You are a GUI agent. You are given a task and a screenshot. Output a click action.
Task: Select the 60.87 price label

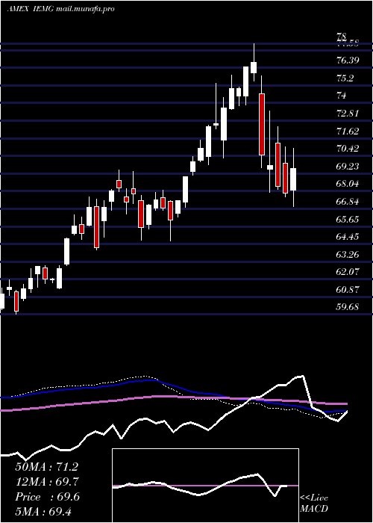pyautogui.click(x=348, y=290)
